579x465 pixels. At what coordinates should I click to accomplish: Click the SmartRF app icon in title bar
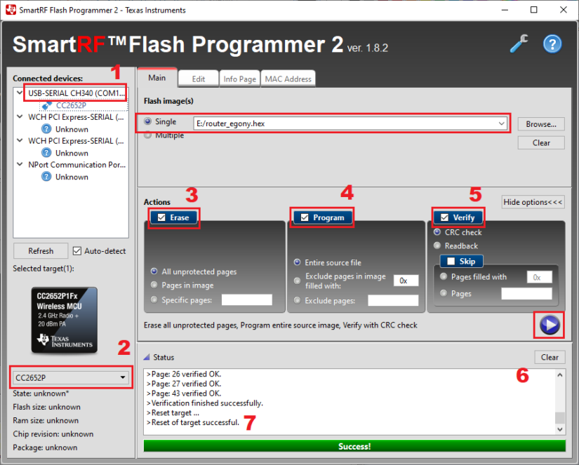[10, 10]
